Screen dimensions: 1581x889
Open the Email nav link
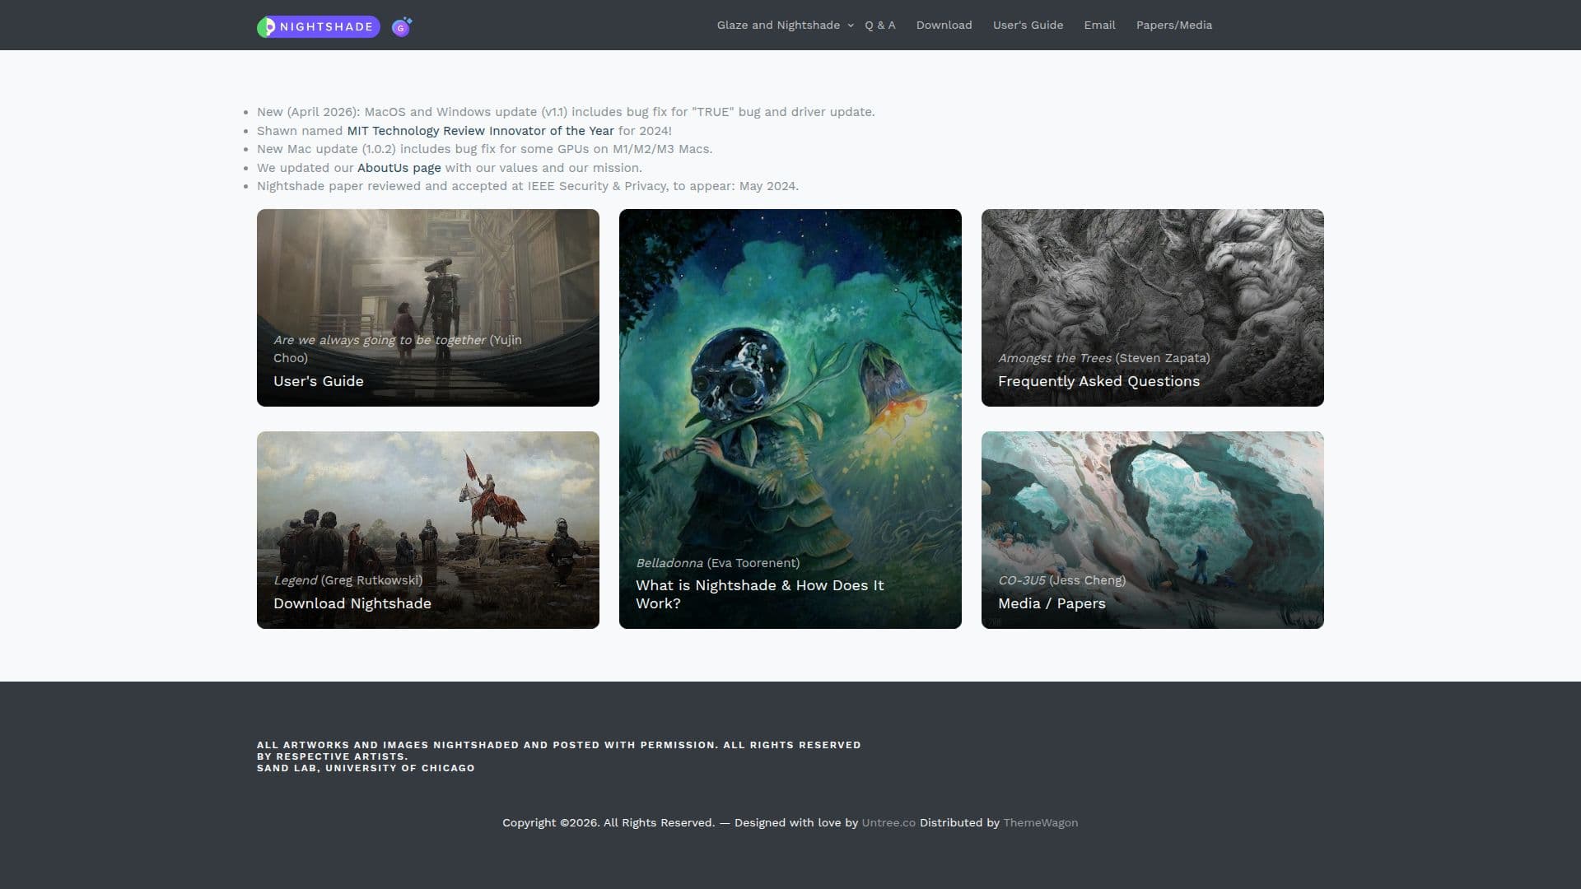1099,26
